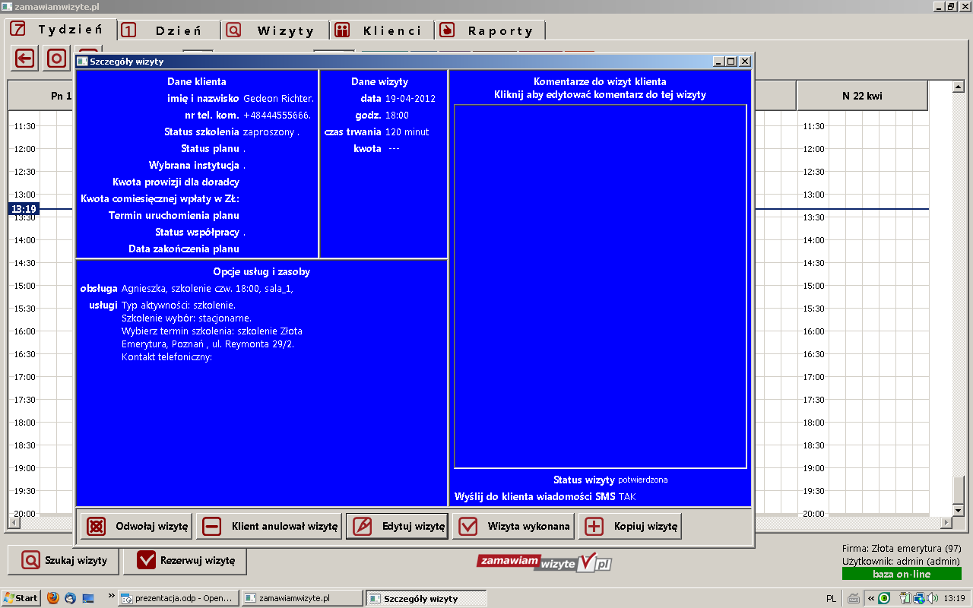973x608 pixels.
Task: Click Szczegóły wizyty taskbar button
Action: 426,598
